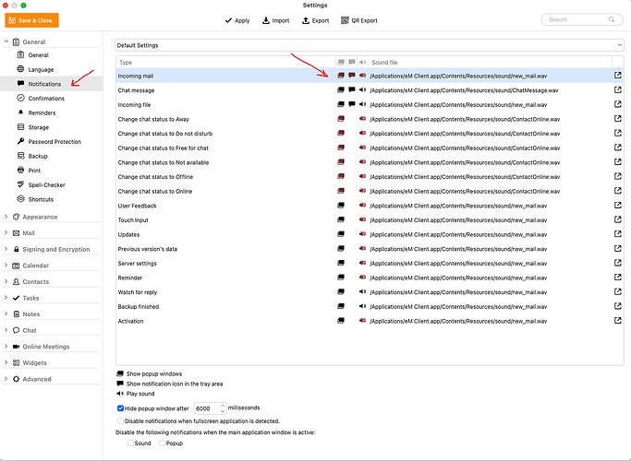631x461 pixels.
Task: Toggle sound icon for Incoming mail row
Action: point(362,76)
